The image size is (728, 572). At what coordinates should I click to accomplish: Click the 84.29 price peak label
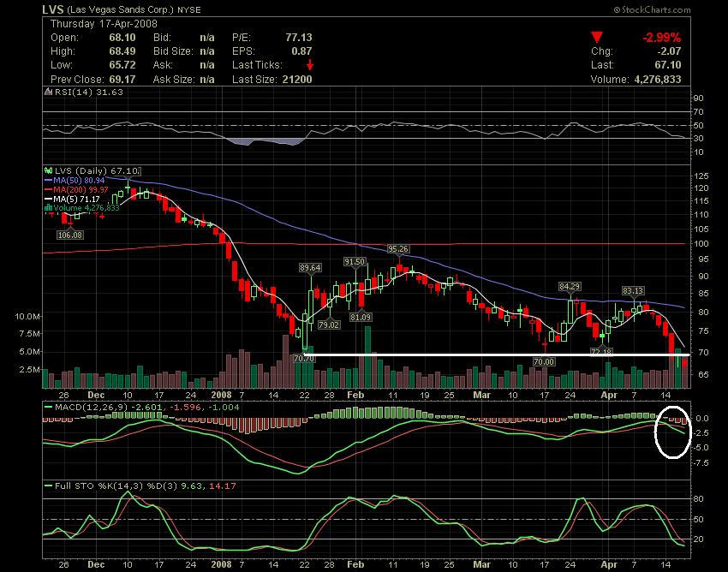click(x=570, y=287)
